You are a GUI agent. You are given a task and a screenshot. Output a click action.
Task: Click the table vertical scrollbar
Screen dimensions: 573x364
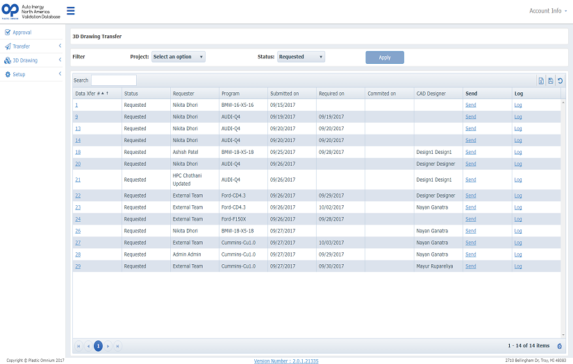(563, 219)
